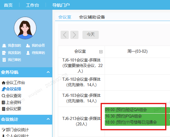Open 待我审的 approval icon

point(28,53)
